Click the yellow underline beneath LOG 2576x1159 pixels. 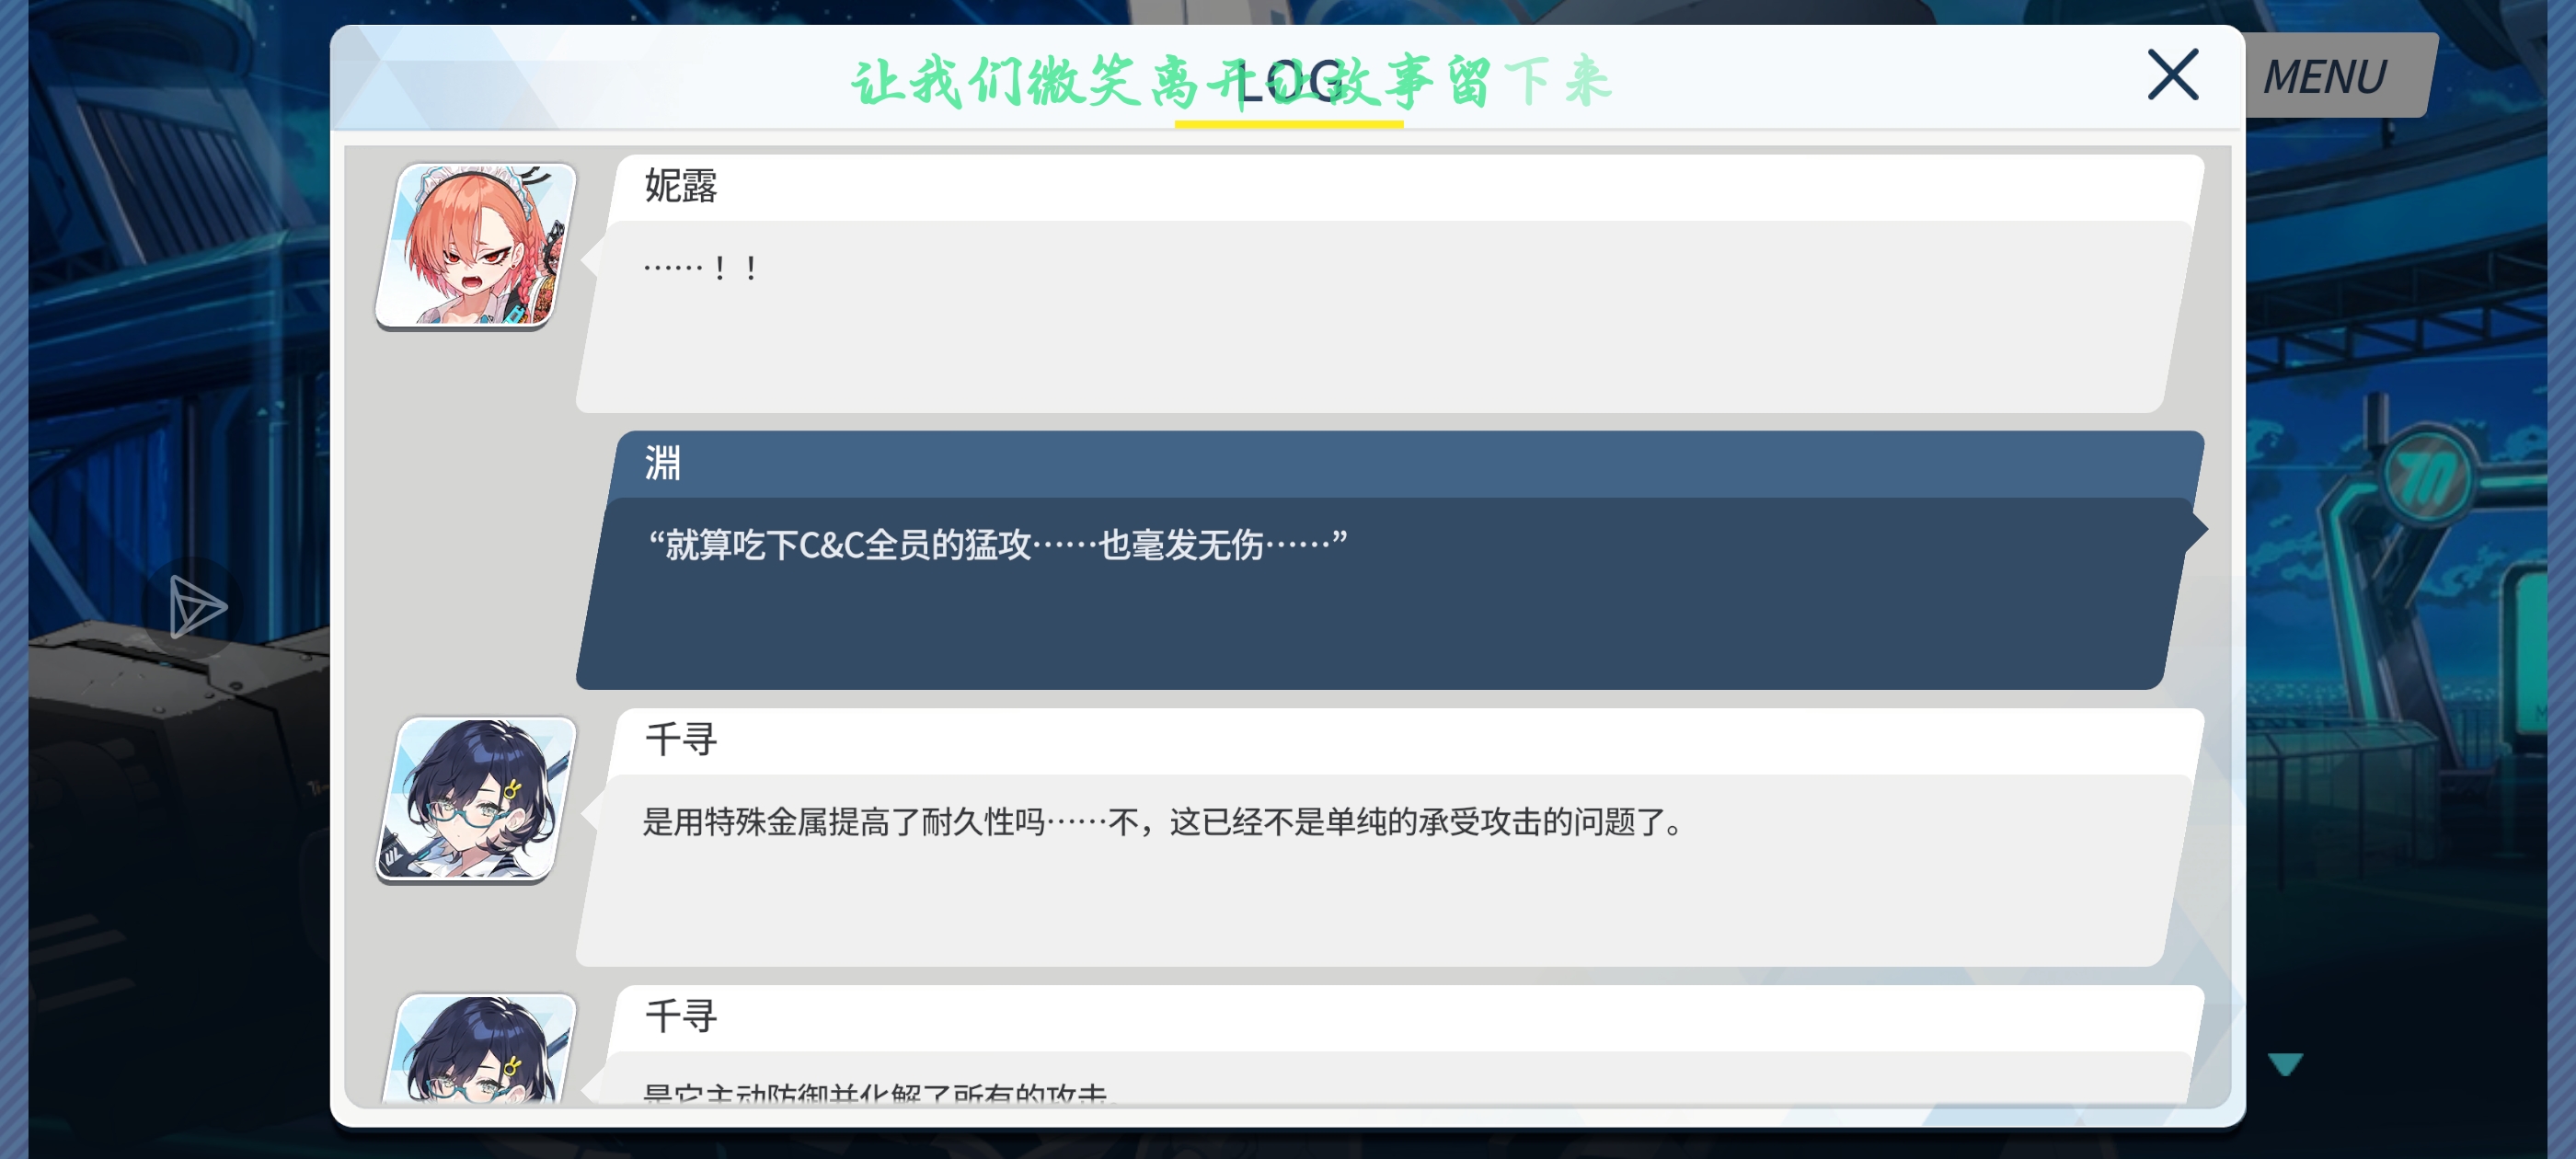[1288, 124]
